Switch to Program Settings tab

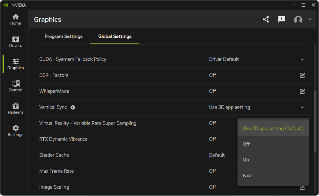click(63, 36)
